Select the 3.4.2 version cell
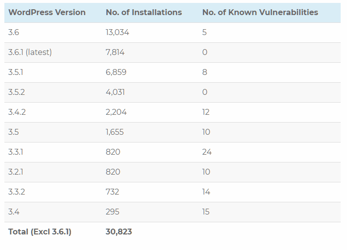Image resolution: width=347 pixels, height=250 pixels. (17, 112)
